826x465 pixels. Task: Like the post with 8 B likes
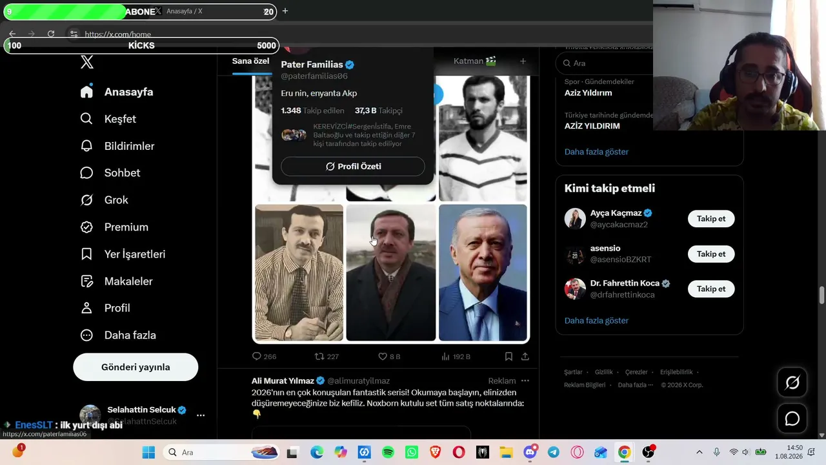pos(389,356)
